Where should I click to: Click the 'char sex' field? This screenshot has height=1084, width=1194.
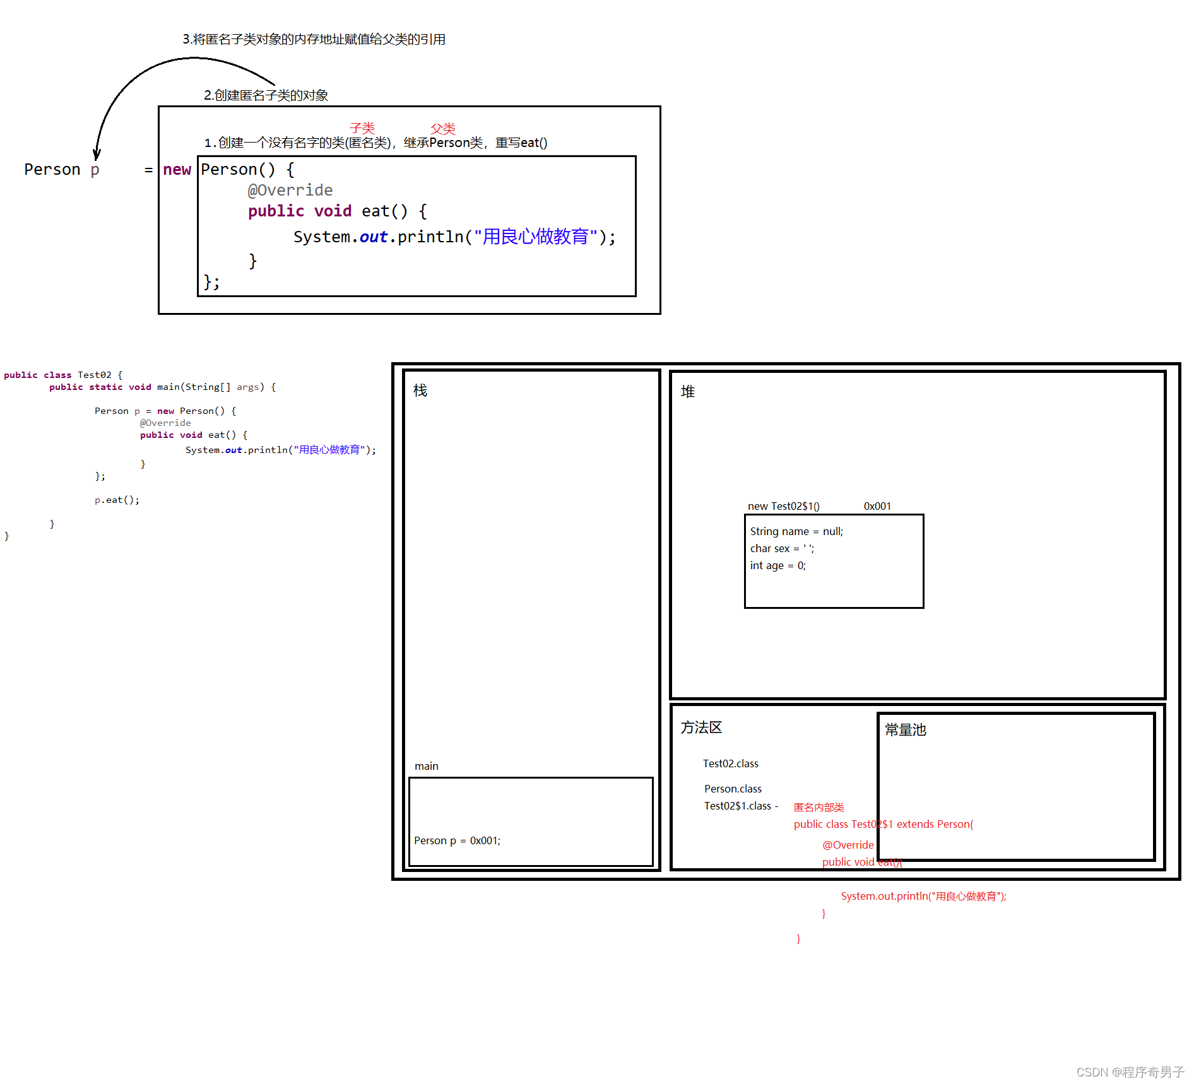pos(782,548)
